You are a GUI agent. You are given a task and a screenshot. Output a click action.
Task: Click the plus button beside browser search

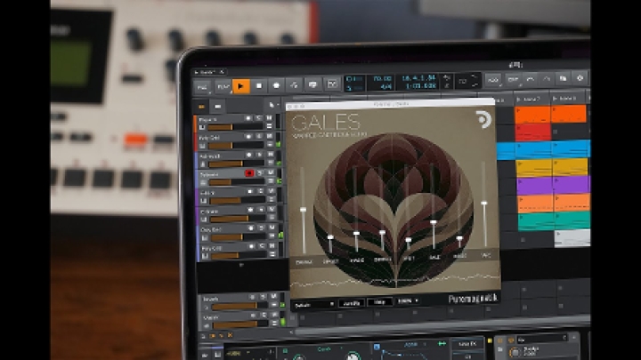point(573,338)
